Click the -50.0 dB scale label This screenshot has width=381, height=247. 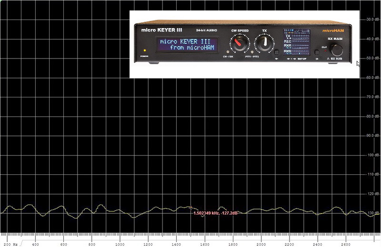click(x=373, y=58)
